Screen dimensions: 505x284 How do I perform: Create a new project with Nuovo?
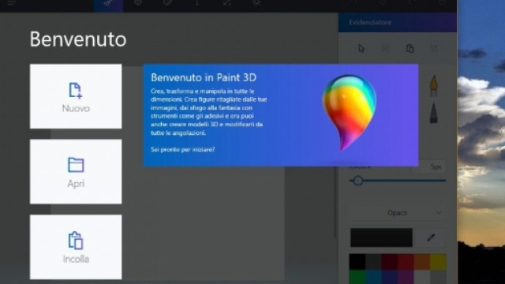tap(76, 96)
